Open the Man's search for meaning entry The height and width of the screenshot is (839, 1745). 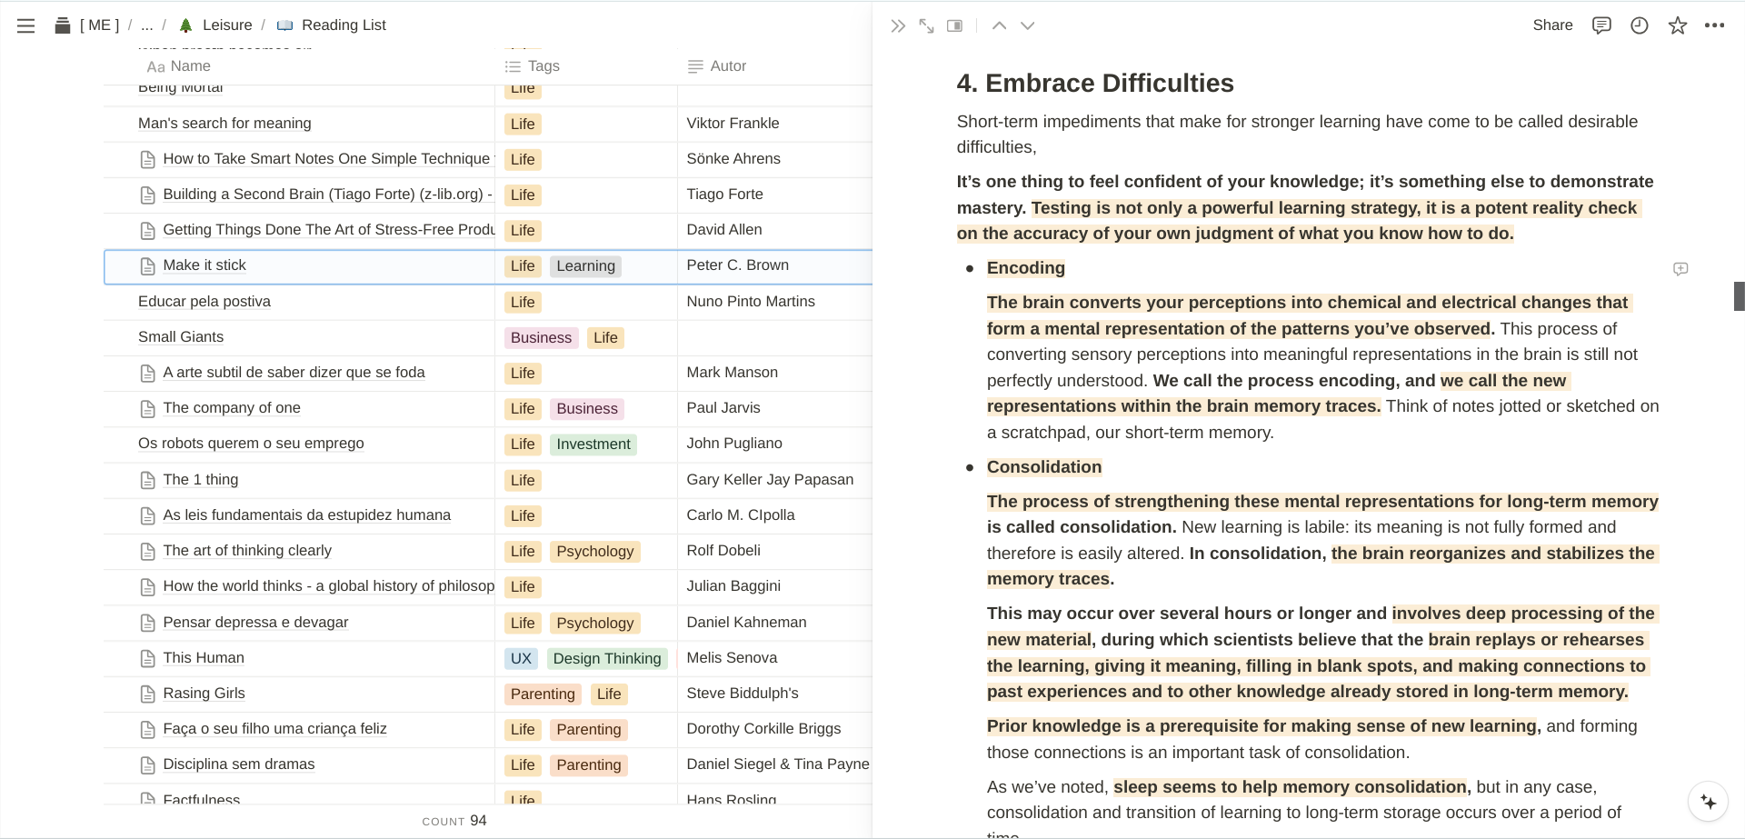(224, 124)
